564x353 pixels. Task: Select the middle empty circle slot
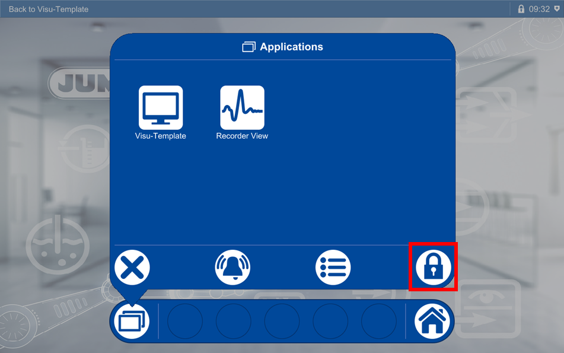click(282, 321)
